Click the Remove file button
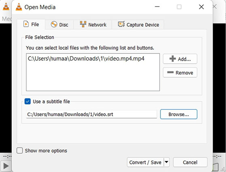 click(180, 72)
